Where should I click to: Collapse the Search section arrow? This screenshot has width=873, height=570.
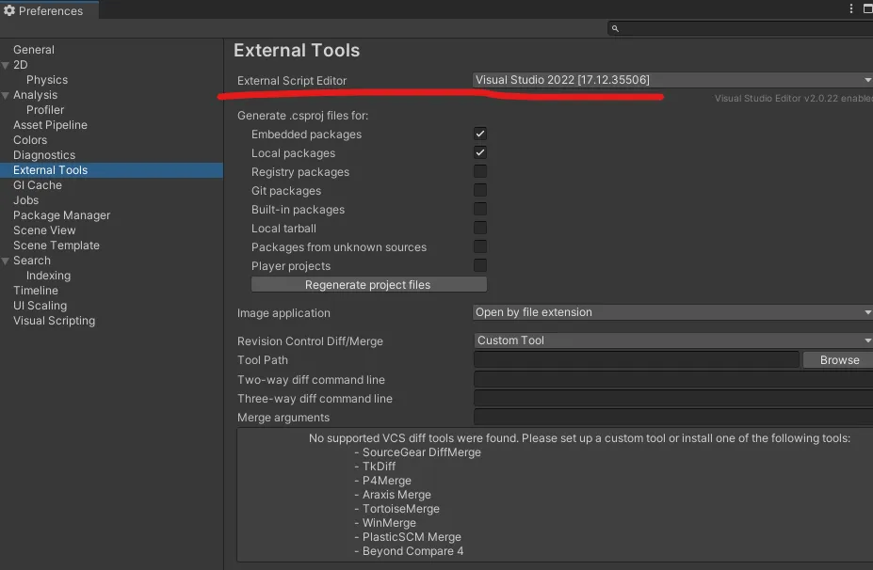pyautogui.click(x=6, y=261)
